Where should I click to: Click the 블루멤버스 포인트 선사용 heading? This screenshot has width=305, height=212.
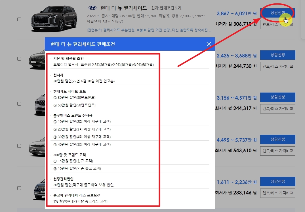point(73,115)
